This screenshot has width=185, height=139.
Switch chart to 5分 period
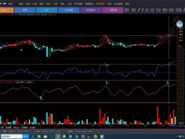point(152,10)
